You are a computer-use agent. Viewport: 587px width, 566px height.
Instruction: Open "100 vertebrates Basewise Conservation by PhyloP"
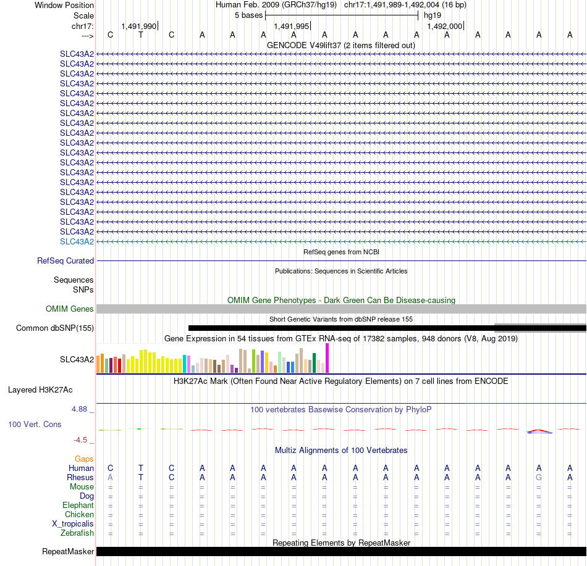(341, 409)
